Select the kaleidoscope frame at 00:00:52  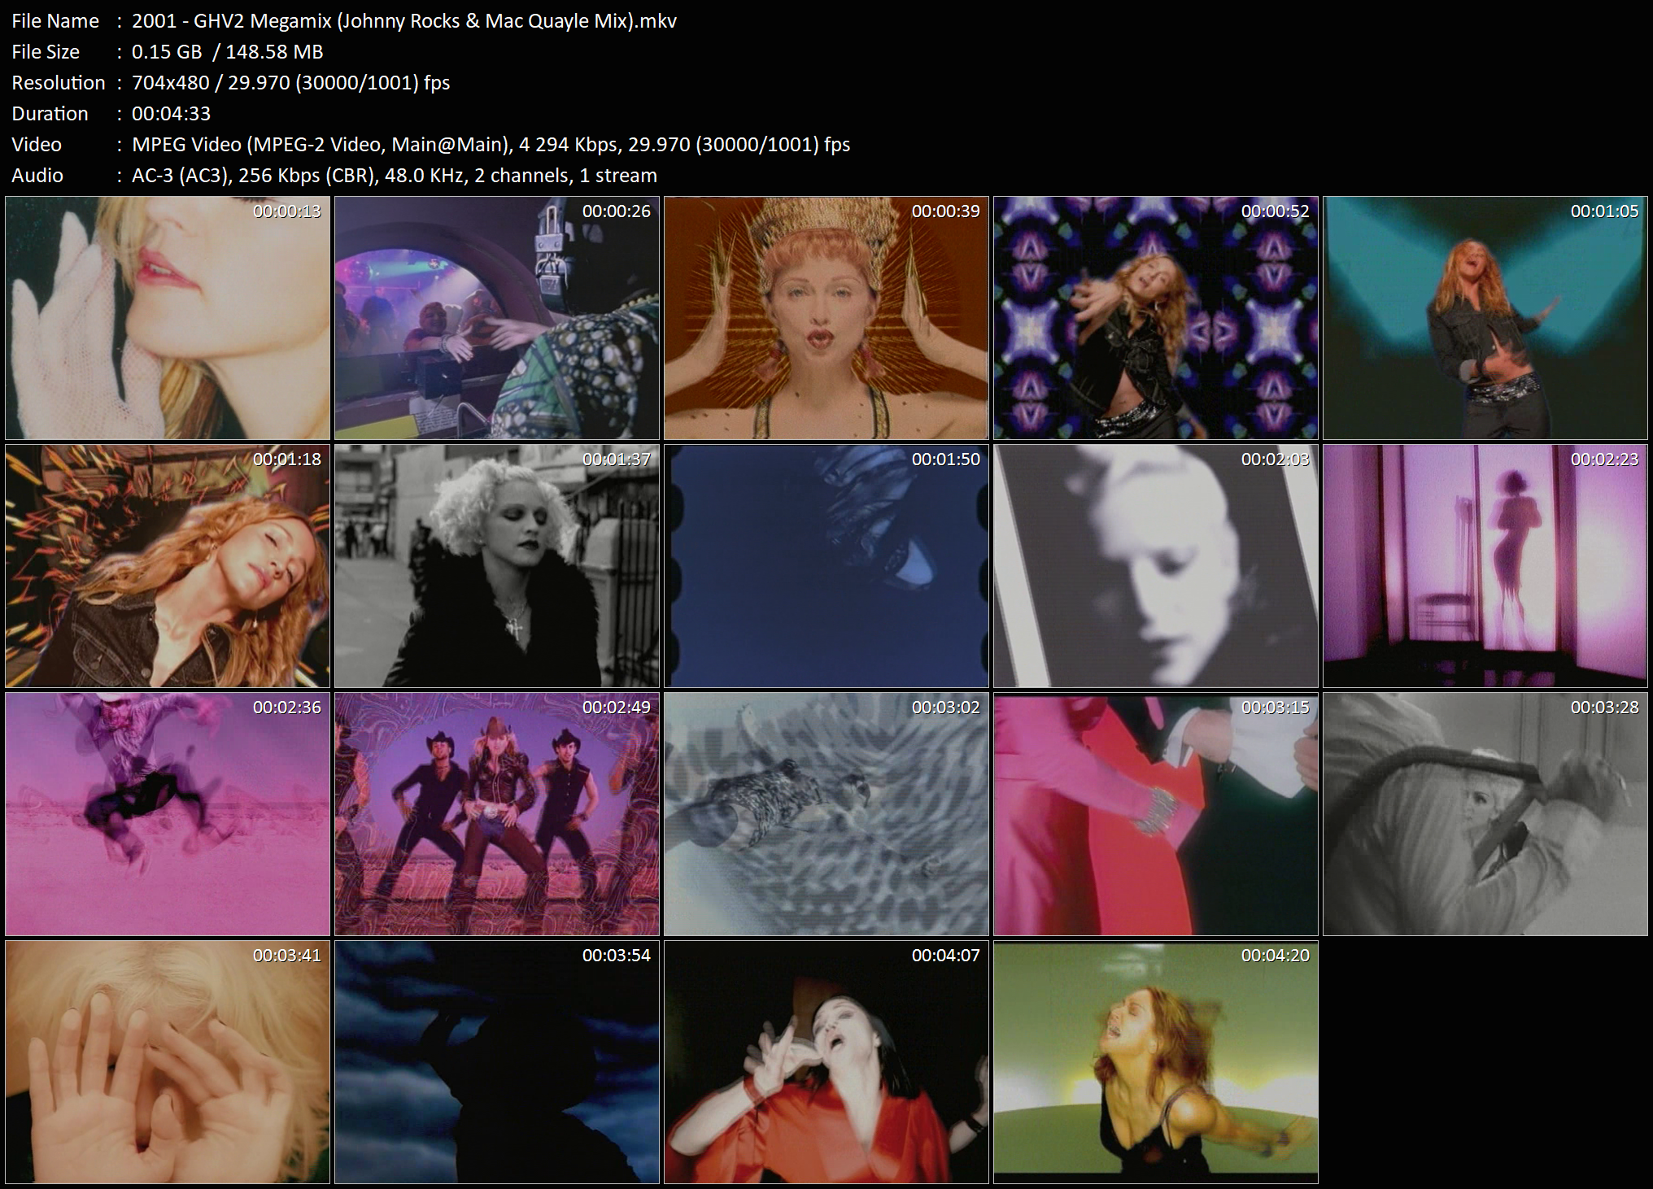tap(1156, 318)
